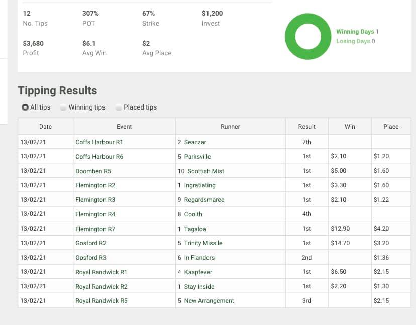The width and height of the screenshot is (416, 325).
Task: Click the Place column header
Action: pos(391,127)
